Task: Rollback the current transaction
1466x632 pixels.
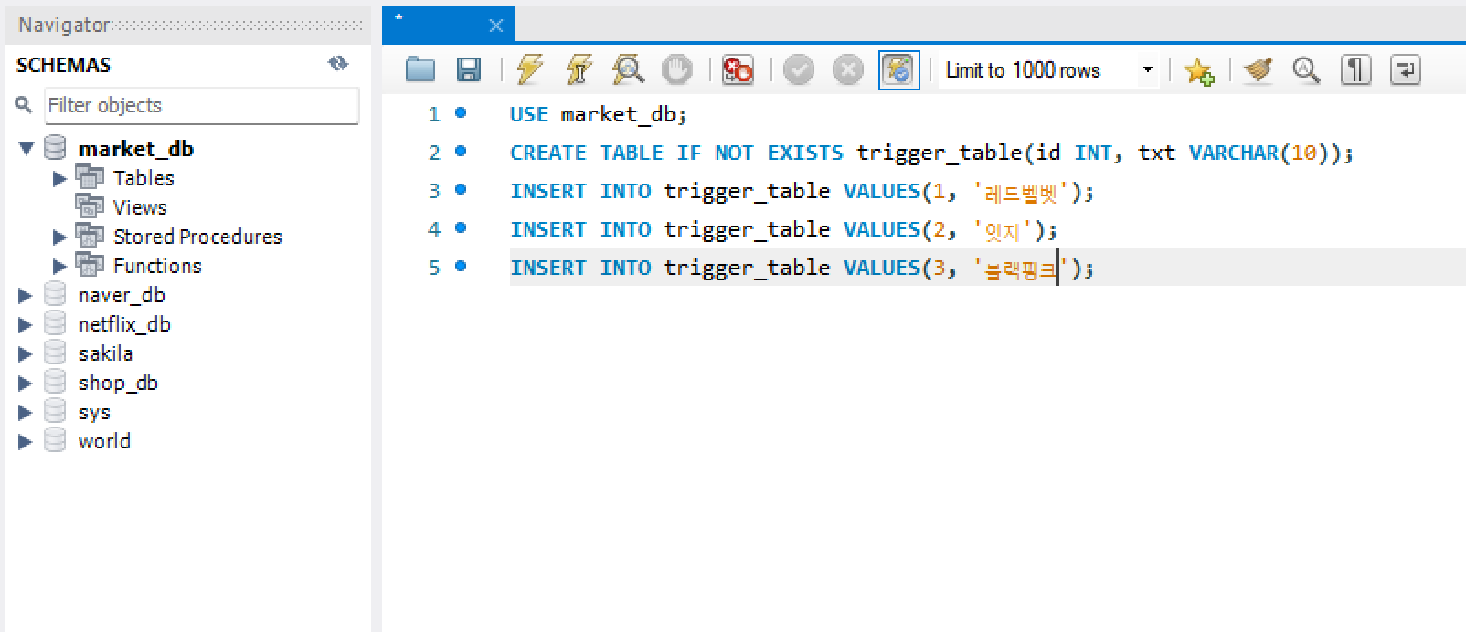Action: pos(848,69)
